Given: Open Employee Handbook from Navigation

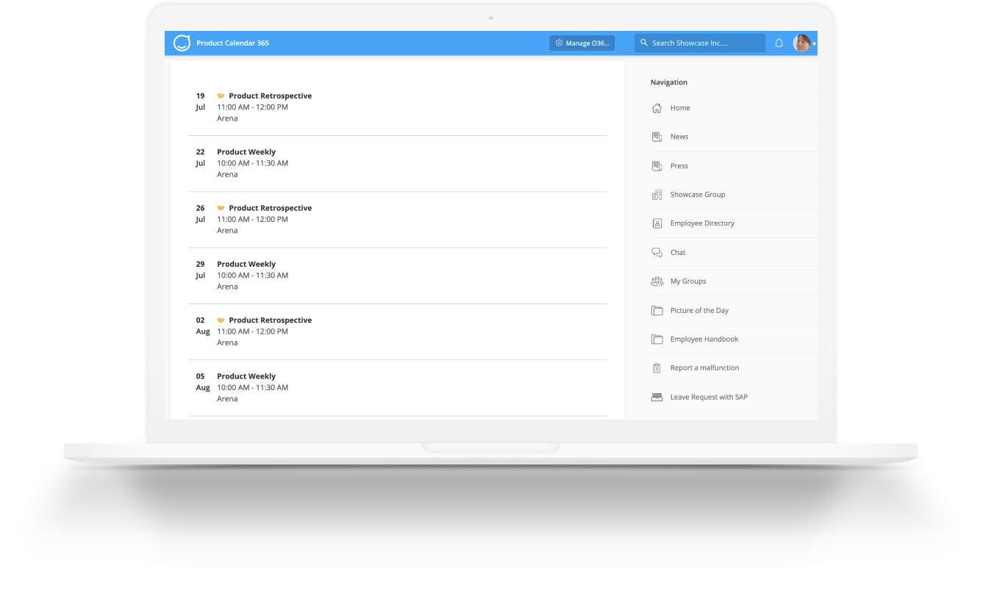Looking at the screenshot, I should tap(704, 339).
